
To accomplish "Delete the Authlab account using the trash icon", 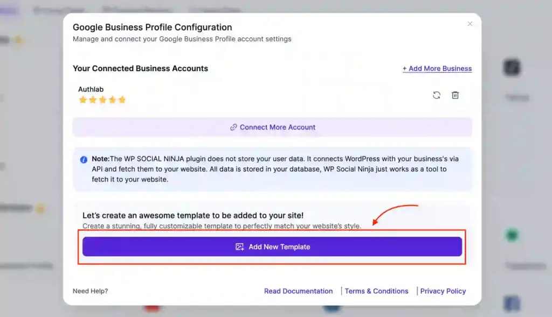I will [455, 95].
